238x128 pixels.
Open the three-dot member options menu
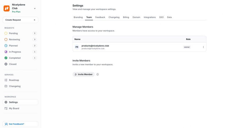click(203, 47)
